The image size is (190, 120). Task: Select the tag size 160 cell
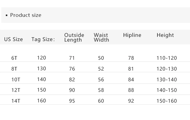pyautogui.click(x=41, y=101)
